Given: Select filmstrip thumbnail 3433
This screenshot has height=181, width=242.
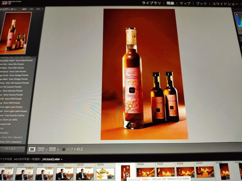Looking at the screenshot, I should pos(85,174).
